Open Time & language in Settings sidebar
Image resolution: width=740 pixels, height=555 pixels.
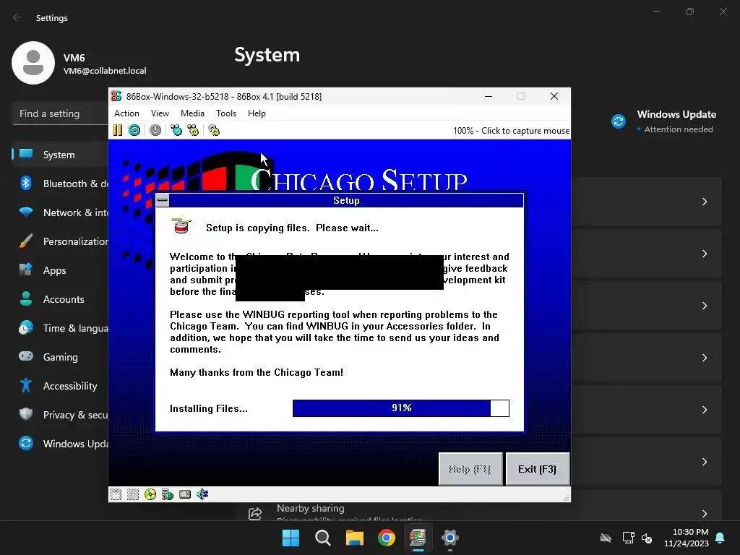pyautogui.click(x=60, y=328)
